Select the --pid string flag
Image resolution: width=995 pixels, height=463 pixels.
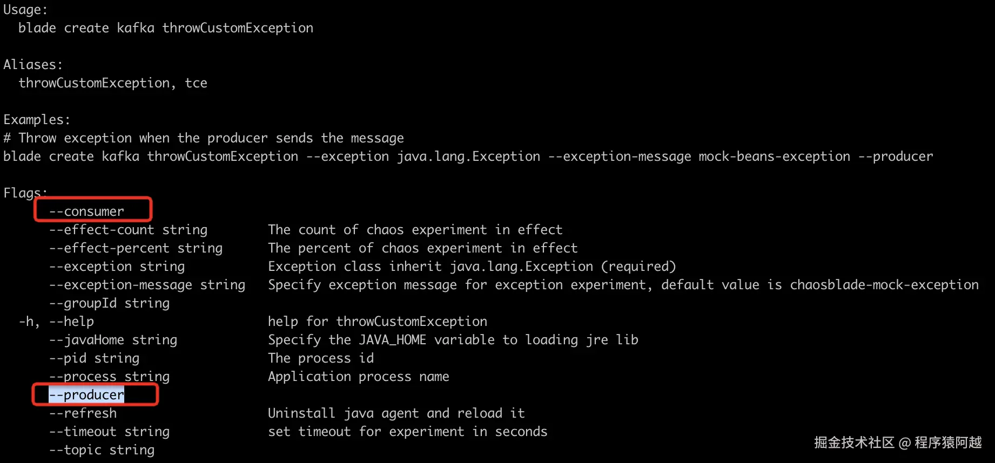[94, 358]
